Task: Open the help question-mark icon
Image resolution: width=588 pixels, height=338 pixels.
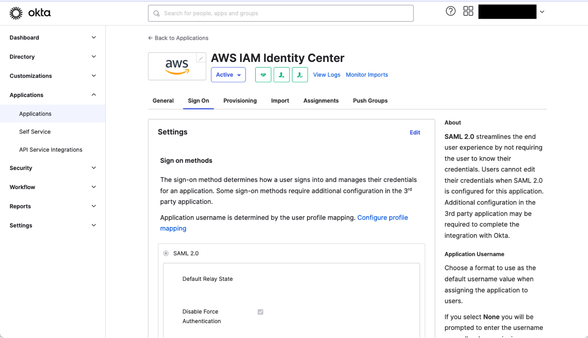Action: [x=450, y=10]
